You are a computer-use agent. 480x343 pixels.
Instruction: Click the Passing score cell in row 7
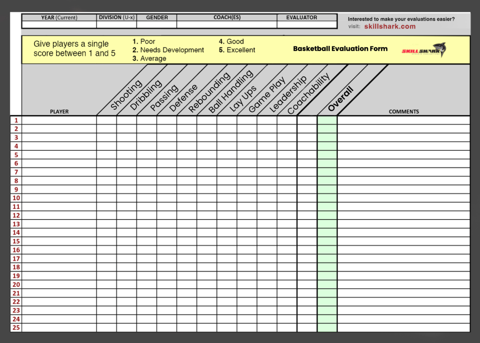[x=147, y=172]
